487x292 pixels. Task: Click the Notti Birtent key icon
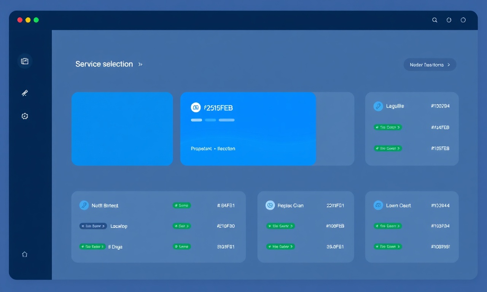(84, 205)
